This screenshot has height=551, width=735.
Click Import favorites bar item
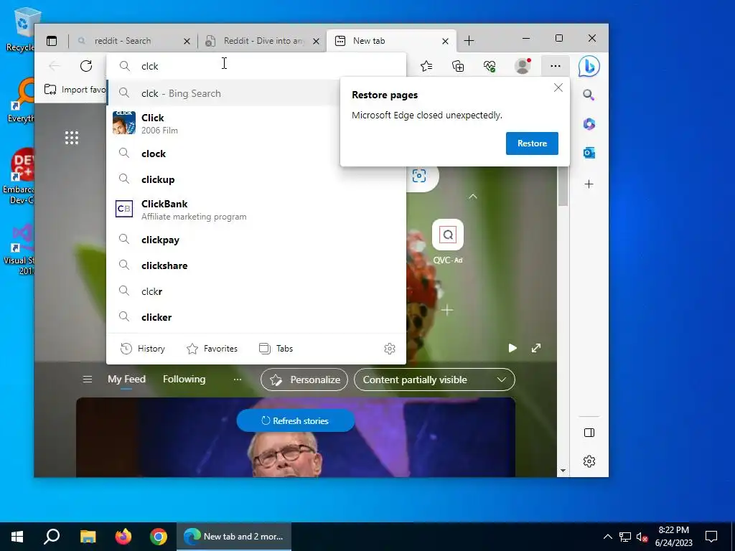pos(75,90)
